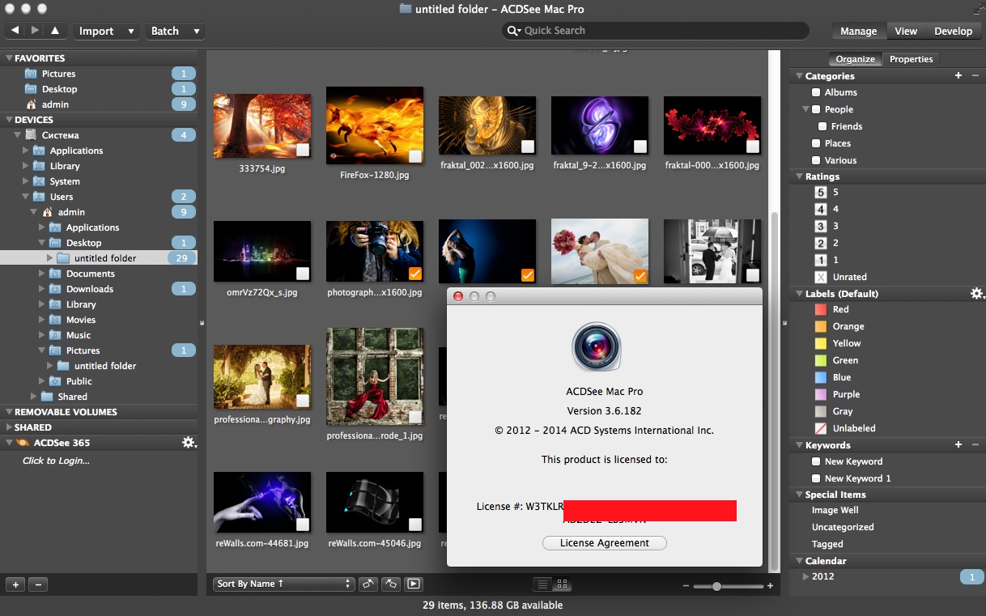Select the rating 3 icon
The width and height of the screenshot is (986, 616).
click(x=820, y=226)
